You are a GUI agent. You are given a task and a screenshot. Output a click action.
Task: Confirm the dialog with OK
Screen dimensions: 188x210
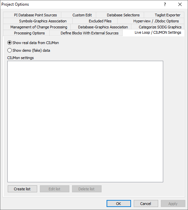119,204
